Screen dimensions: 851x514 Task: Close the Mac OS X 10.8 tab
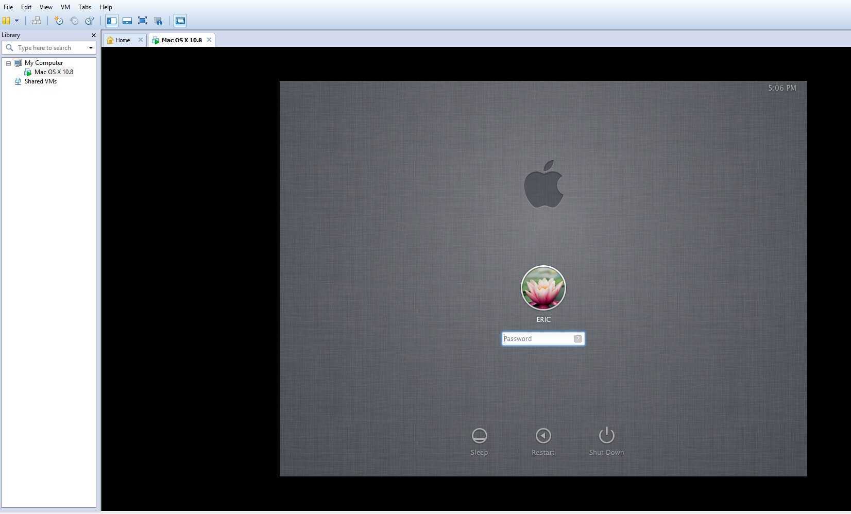click(x=209, y=40)
